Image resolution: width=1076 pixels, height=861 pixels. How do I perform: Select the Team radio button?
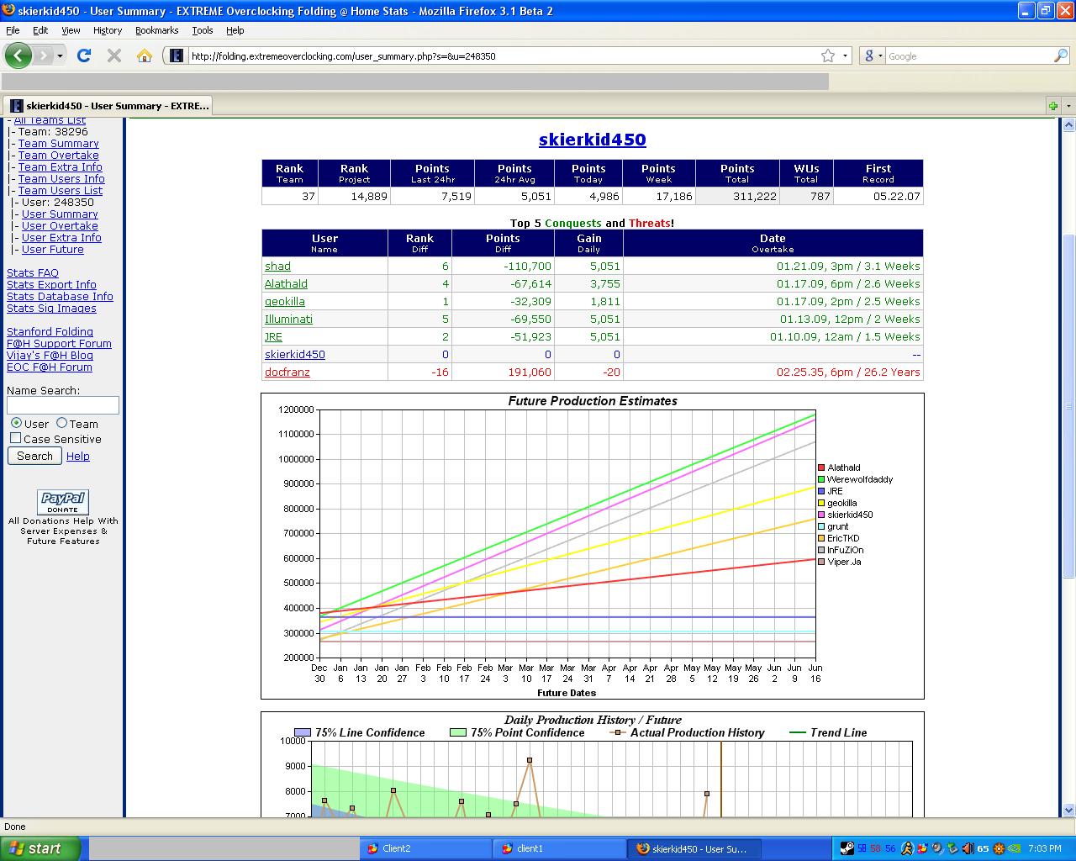tap(61, 424)
